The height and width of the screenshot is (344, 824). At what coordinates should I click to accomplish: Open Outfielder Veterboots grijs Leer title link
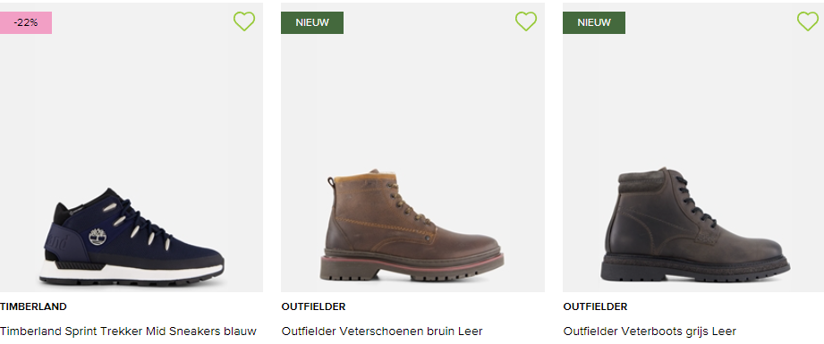(650, 331)
